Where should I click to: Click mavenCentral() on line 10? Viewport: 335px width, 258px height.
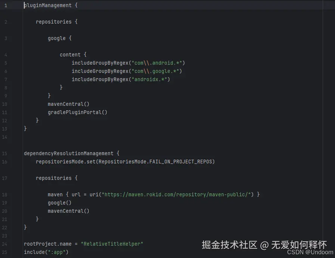68,104
